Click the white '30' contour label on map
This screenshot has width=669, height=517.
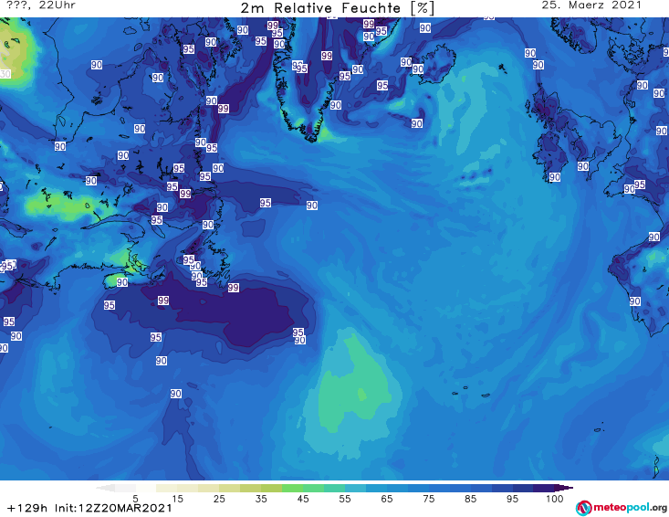point(5,74)
